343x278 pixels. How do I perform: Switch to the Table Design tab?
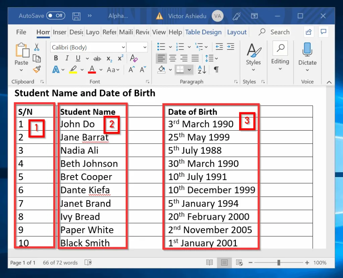203,32
